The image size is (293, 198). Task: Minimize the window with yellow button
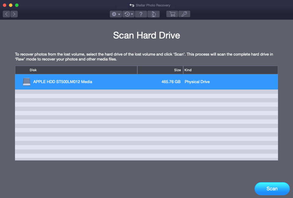pyautogui.click(x=11, y=5)
